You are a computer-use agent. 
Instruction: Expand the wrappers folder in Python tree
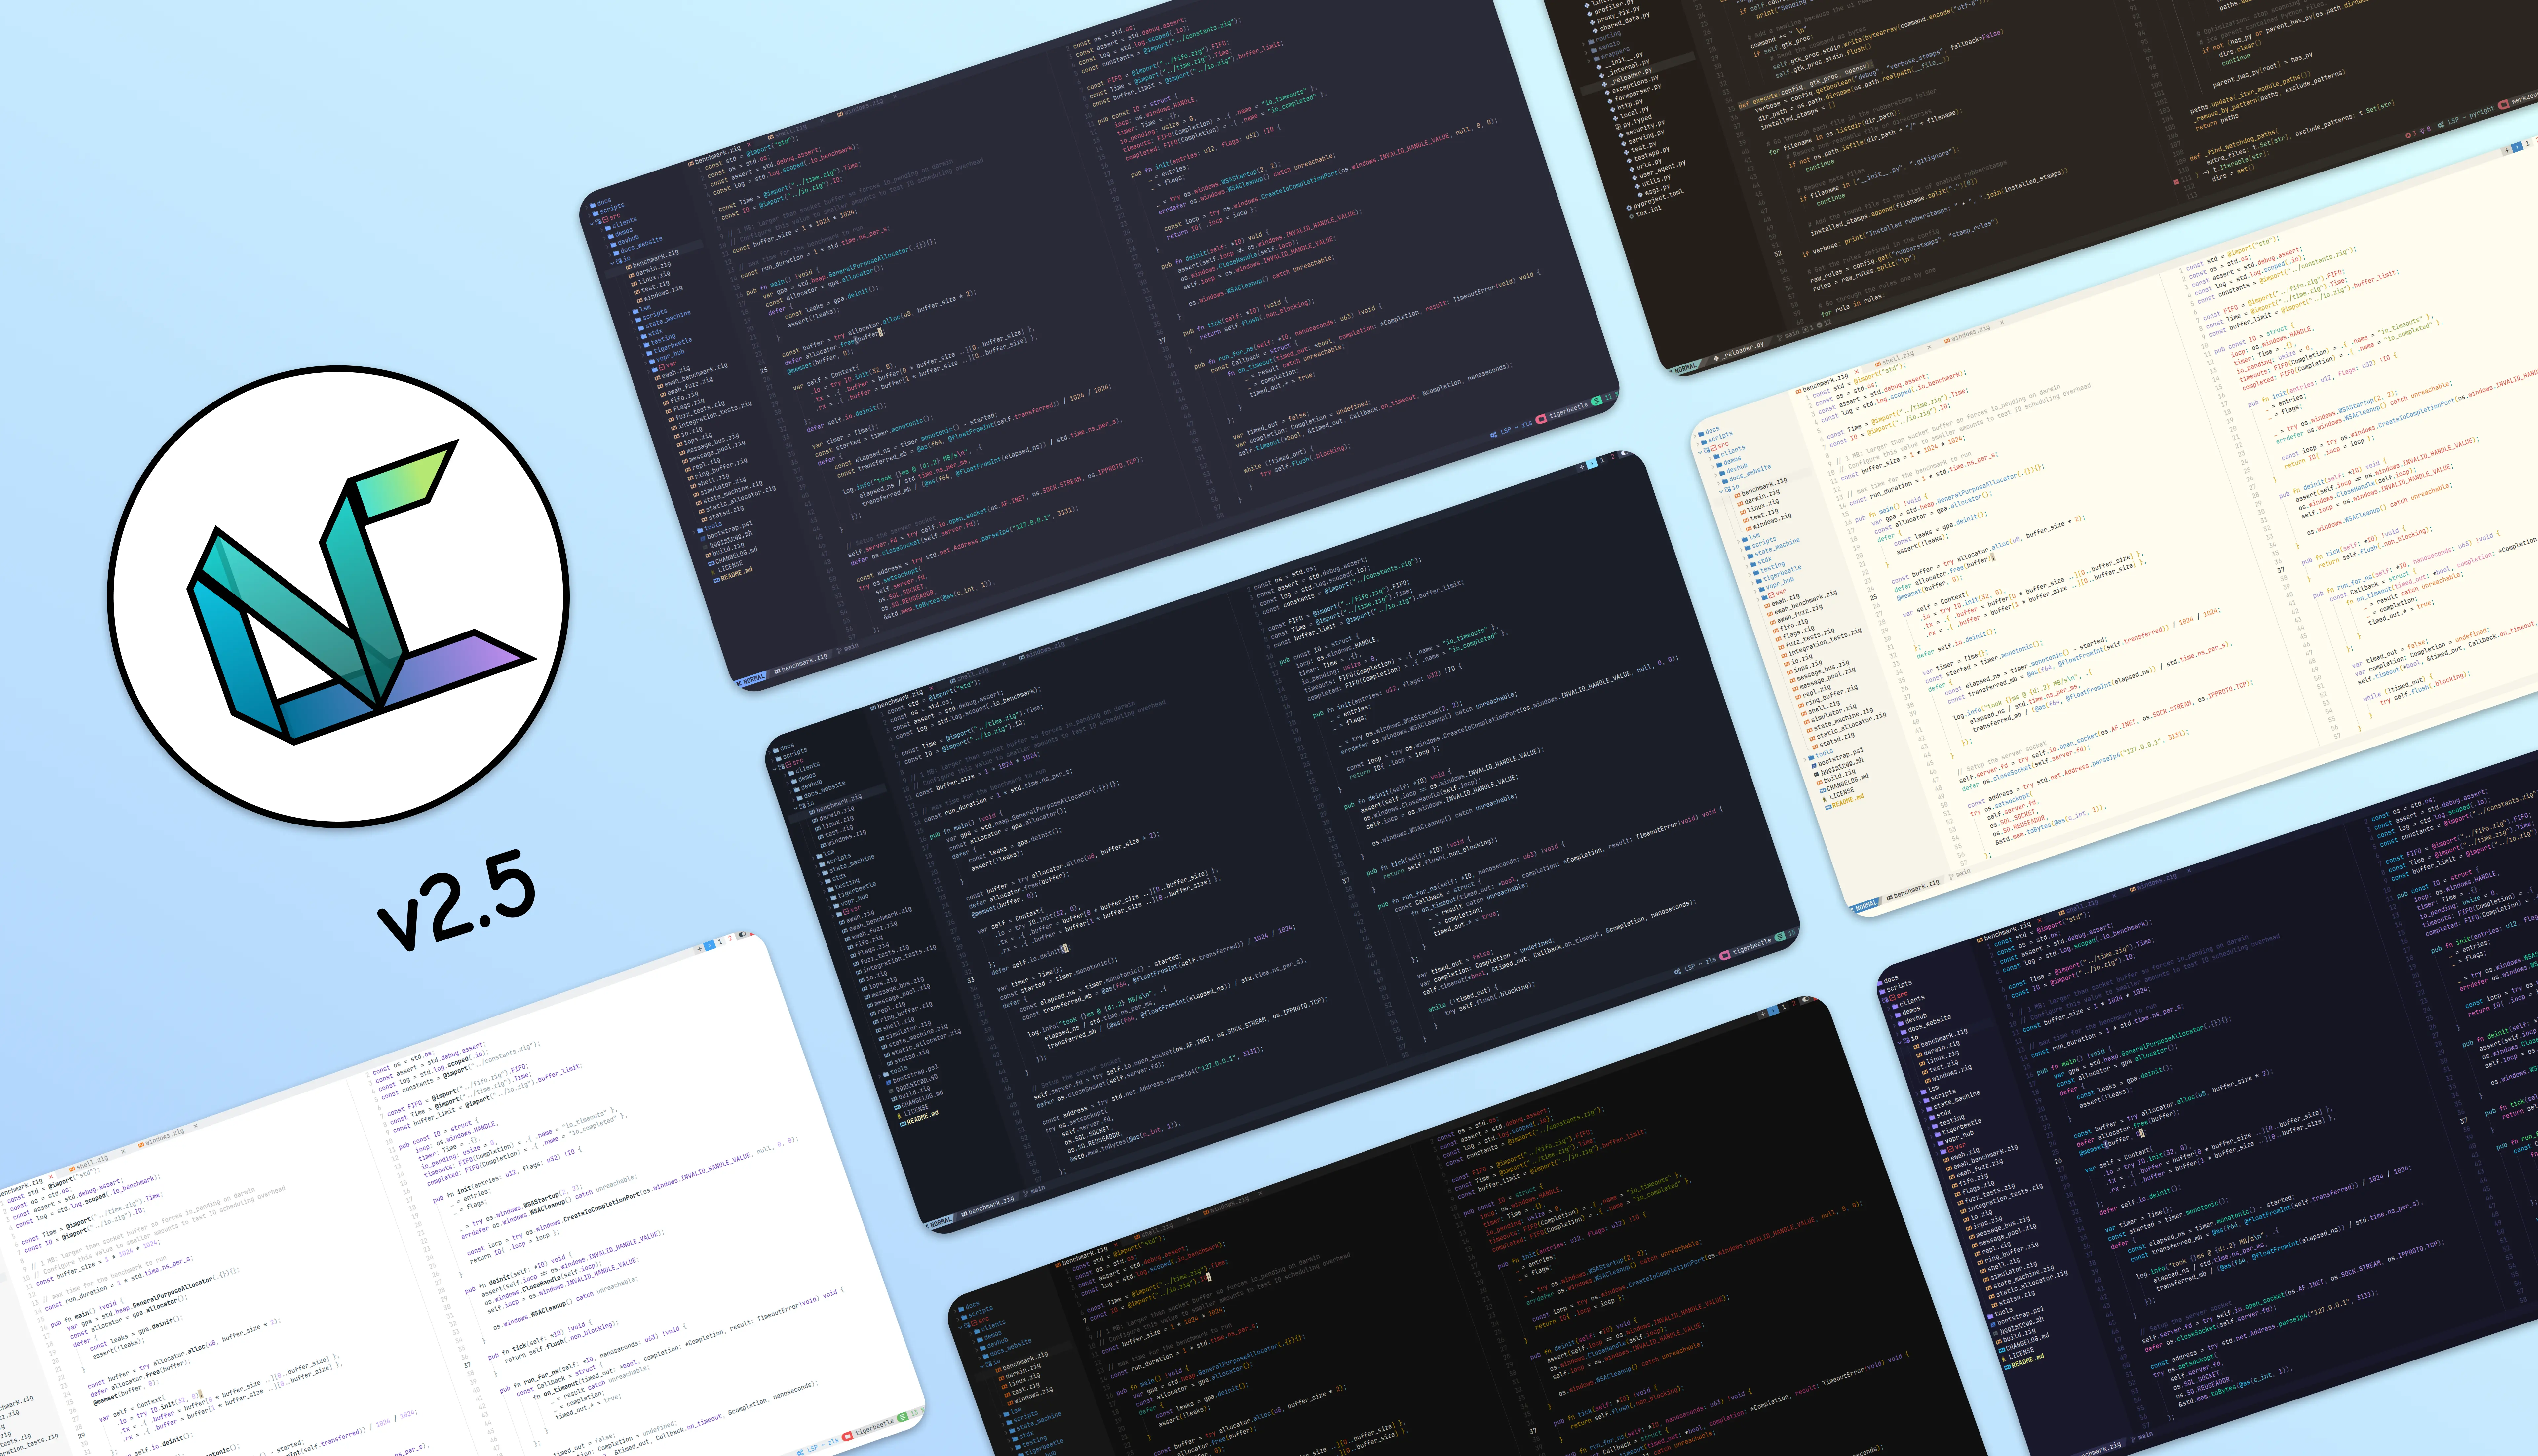(1615, 53)
